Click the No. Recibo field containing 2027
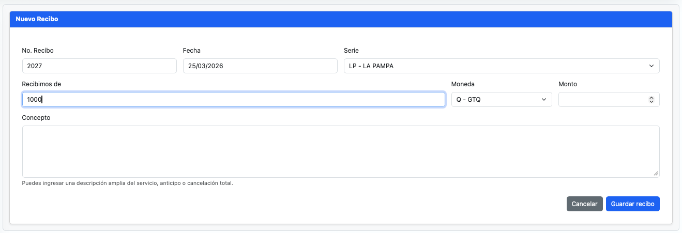 coord(99,66)
